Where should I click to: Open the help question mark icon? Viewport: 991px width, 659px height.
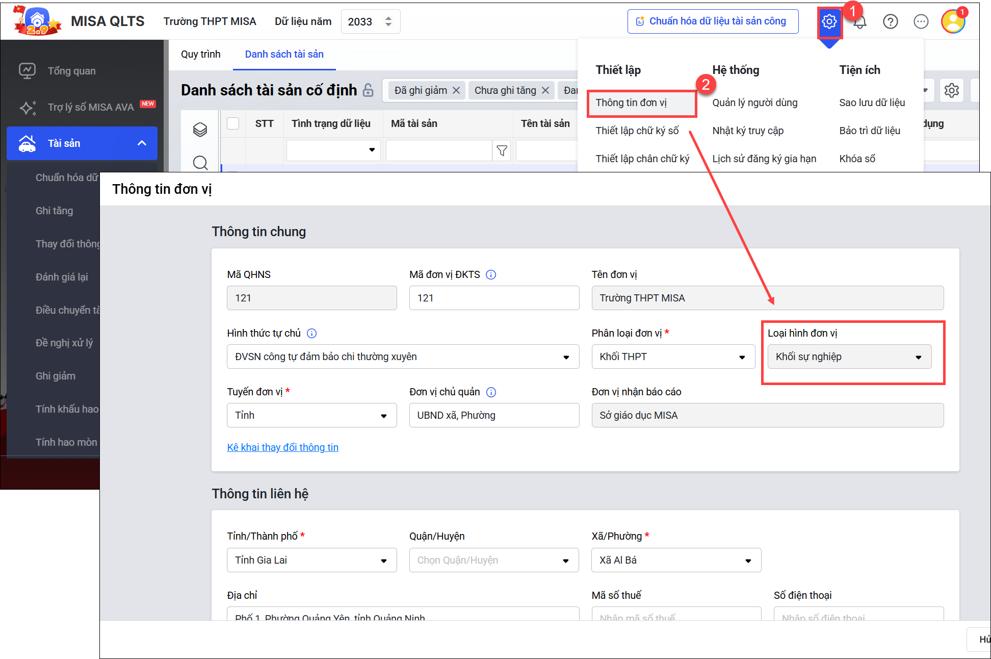coord(890,21)
